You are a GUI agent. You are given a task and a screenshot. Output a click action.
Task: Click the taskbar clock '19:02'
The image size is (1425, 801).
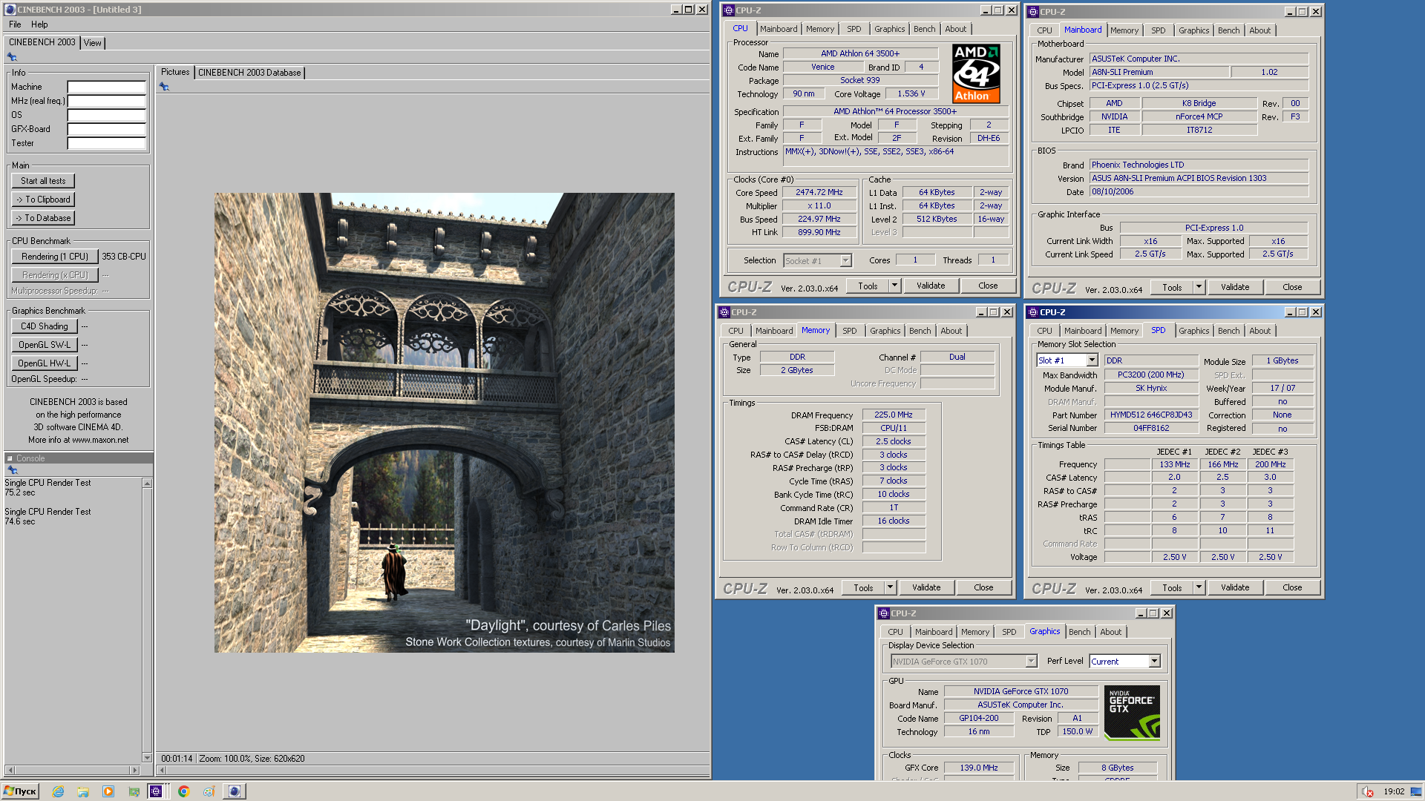[1394, 791]
